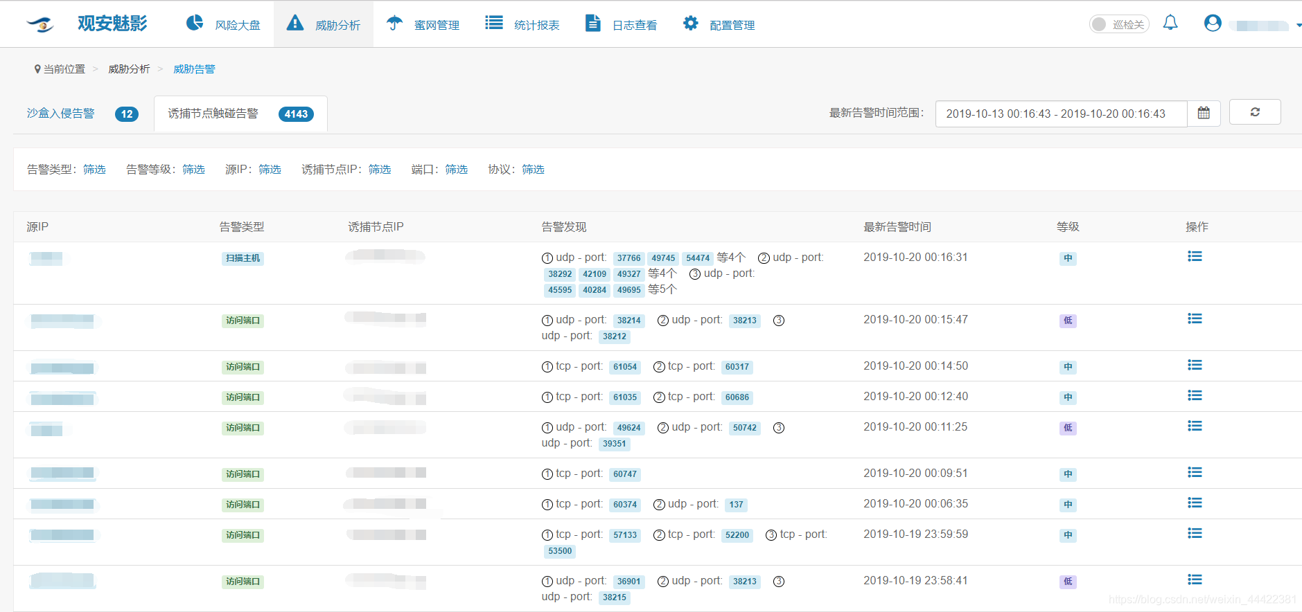Open notifications via the bell icon
This screenshot has width=1302, height=612.
click(1170, 23)
